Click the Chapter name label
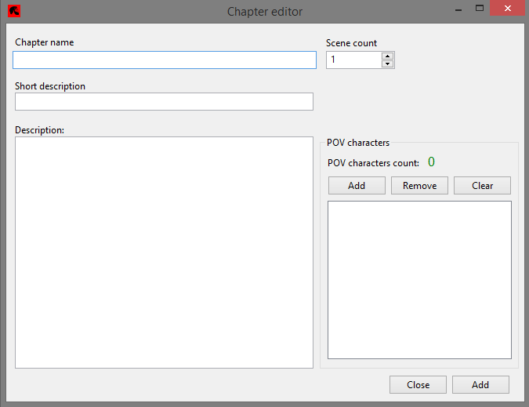The height and width of the screenshot is (407, 529). tap(44, 42)
